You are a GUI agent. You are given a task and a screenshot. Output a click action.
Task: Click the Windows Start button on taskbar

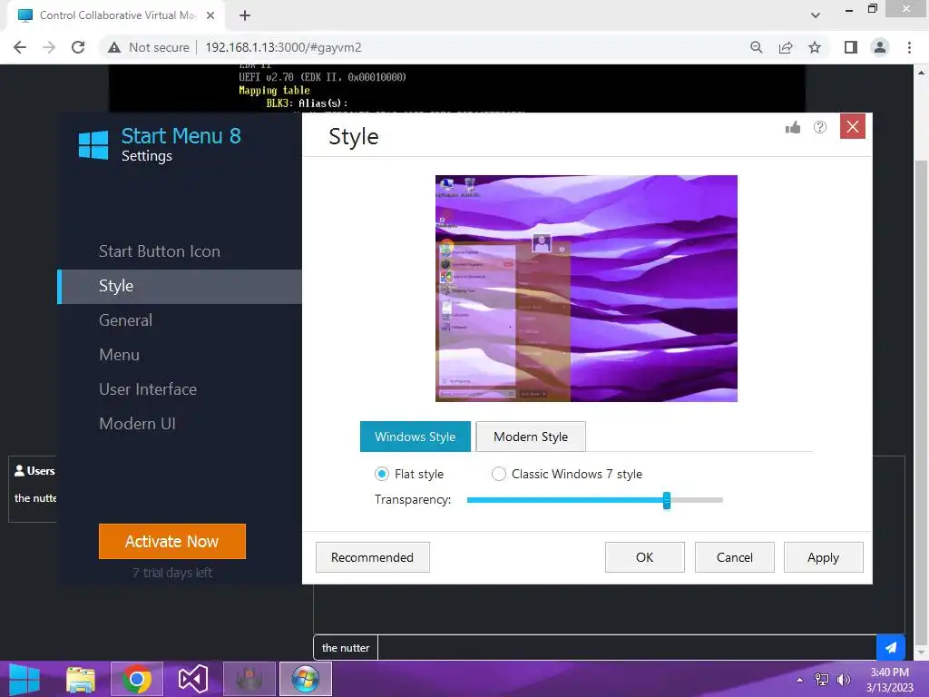coord(24,679)
